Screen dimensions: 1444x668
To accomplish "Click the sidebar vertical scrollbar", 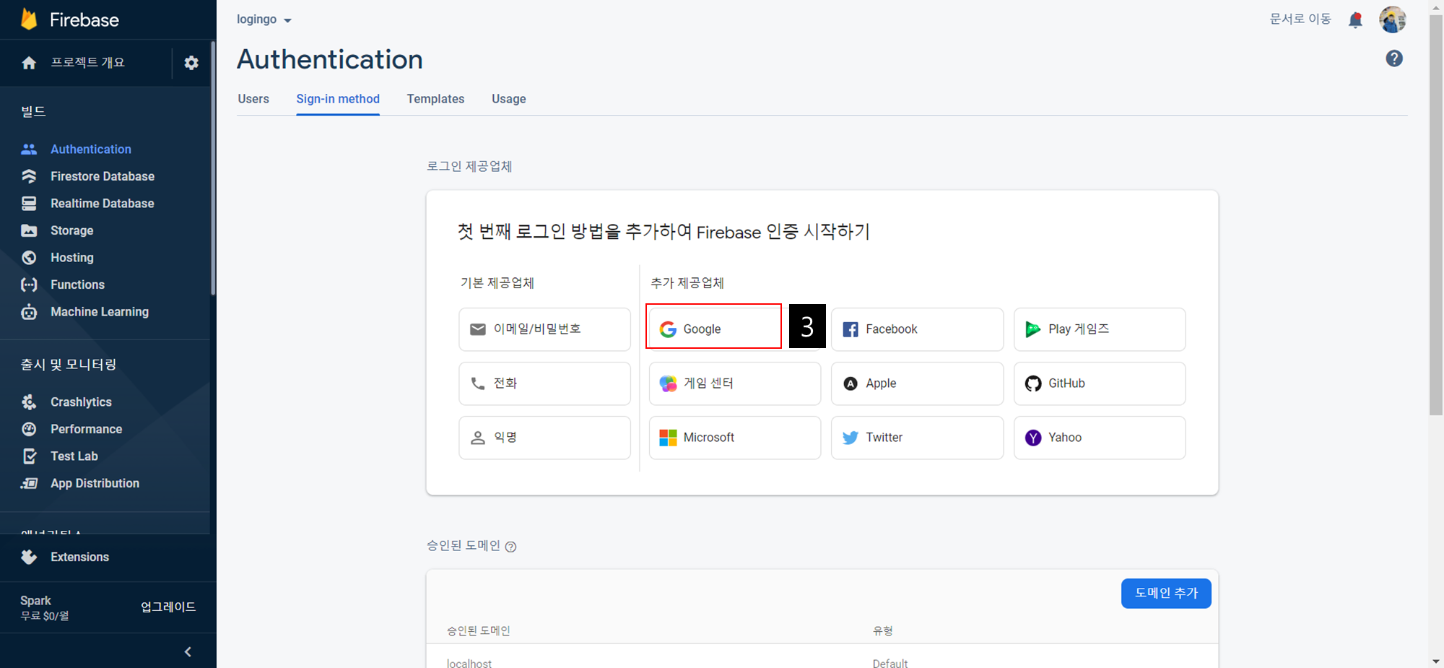I will [213, 168].
